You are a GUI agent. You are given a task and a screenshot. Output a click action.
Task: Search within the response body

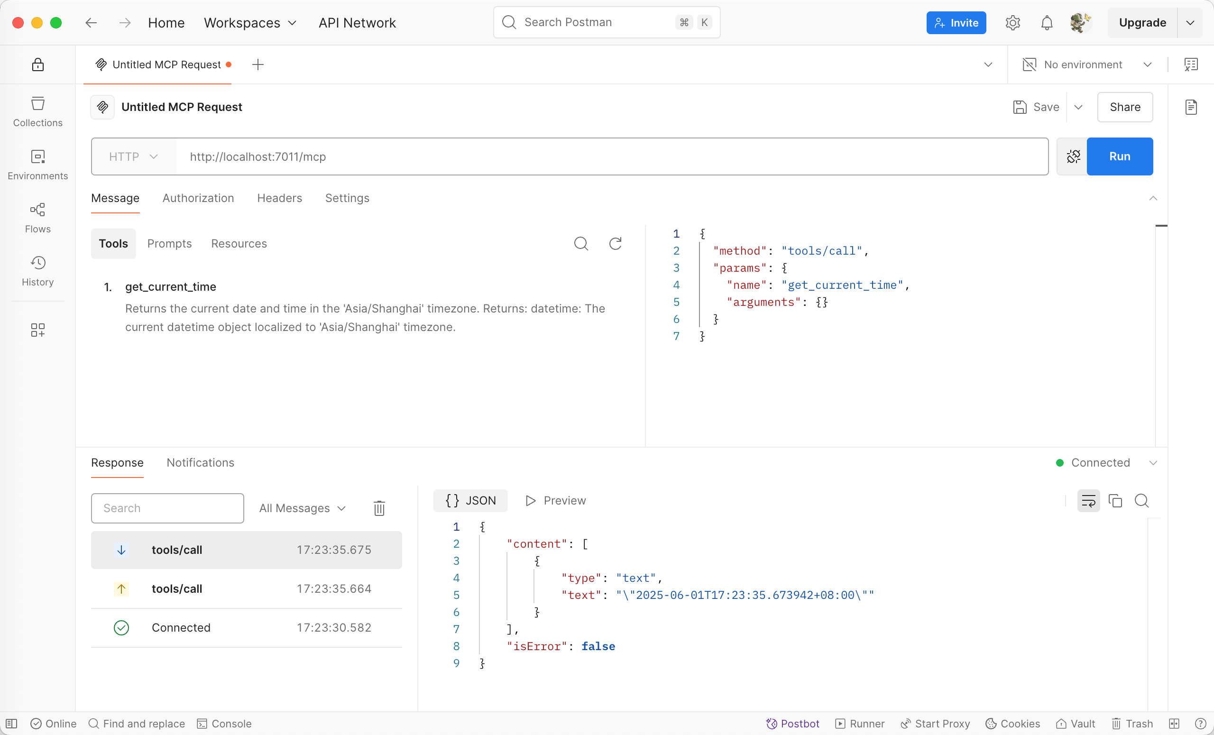pyautogui.click(x=1141, y=500)
